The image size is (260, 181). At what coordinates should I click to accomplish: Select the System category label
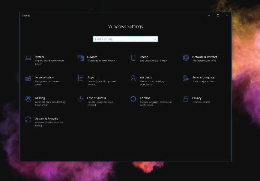(39, 57)
